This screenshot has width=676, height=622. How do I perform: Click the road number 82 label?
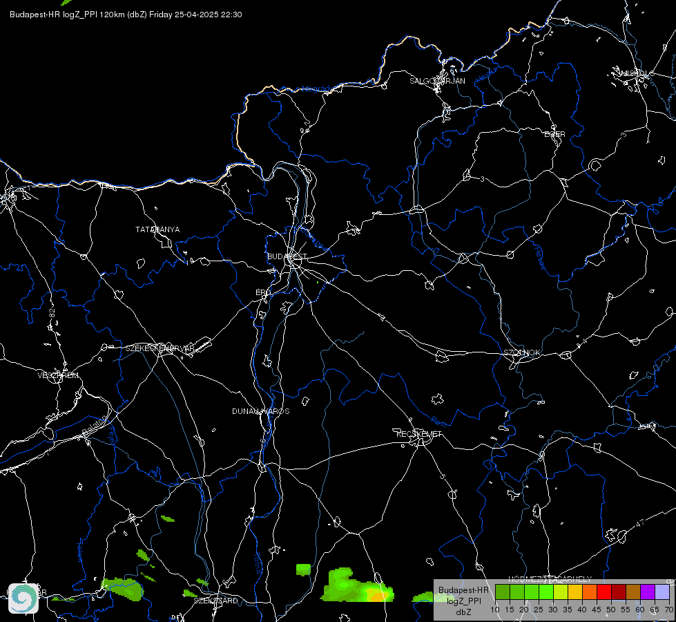[x=52, y=313]
